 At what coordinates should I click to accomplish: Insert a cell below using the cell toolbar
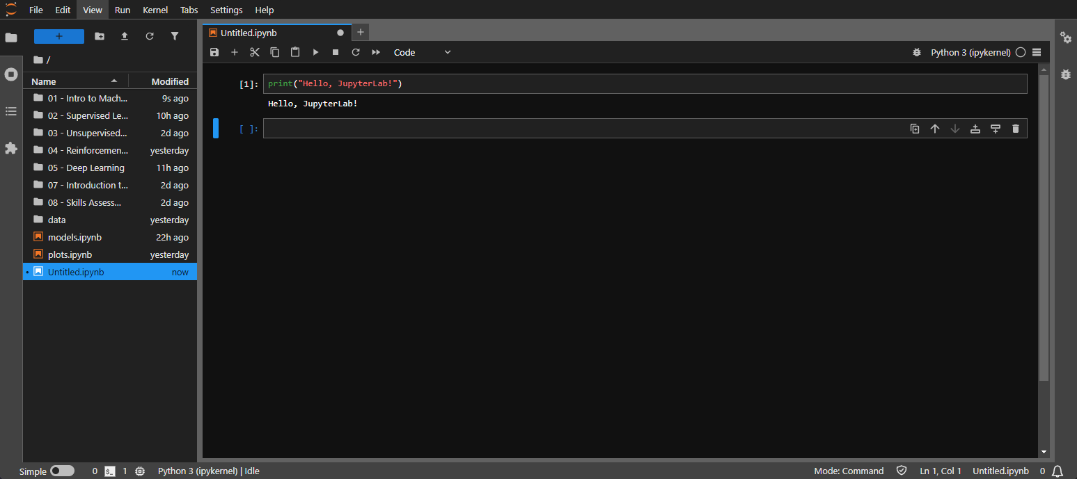coord(995,128)
